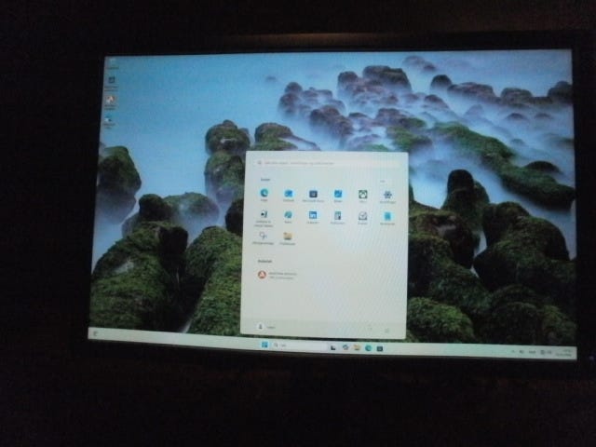Open the LinkedIn pinned app

pyautogui.click(x=313, y=217)
